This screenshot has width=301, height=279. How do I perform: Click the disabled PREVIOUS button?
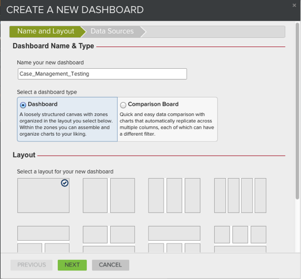coord(32,265)
